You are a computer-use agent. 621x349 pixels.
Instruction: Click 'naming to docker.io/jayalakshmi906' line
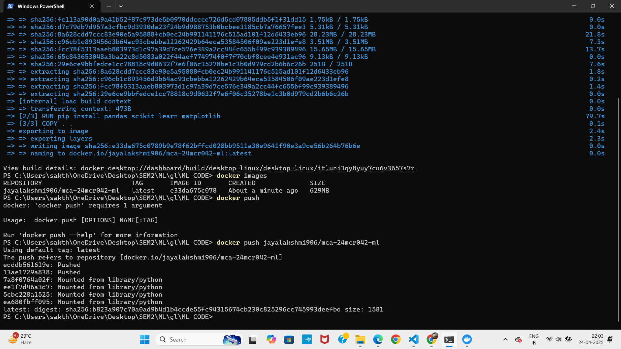tap(129, 153)
